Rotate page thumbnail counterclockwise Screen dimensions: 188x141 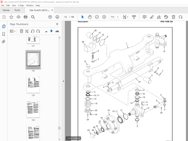(32, 31)
